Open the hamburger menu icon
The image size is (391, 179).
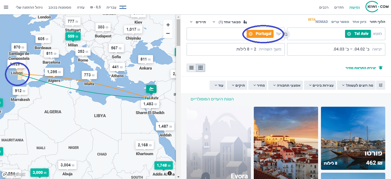click(x=6, y=7)
